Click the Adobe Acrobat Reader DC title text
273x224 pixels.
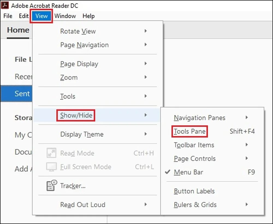point(45,5)
